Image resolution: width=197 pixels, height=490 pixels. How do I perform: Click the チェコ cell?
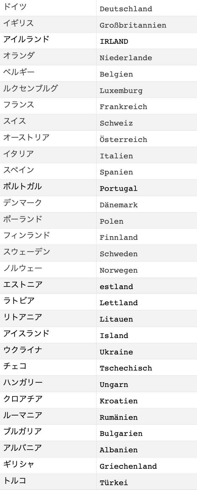pos(15,366)
